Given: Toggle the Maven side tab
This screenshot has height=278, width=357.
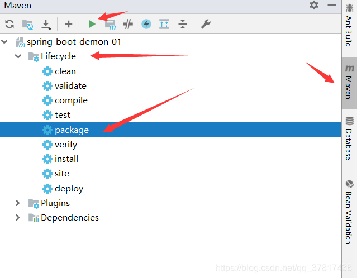Looking at the screenshot, I should [x=349, y=83].
